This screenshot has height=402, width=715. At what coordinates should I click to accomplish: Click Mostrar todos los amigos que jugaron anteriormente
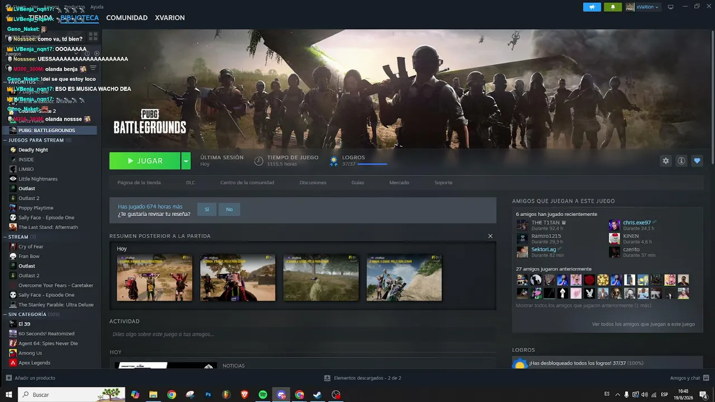point(583,305)
